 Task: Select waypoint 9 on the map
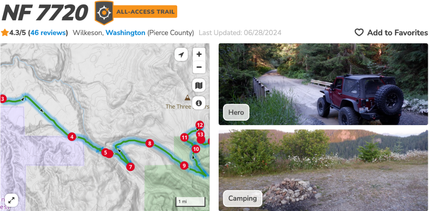click(184, 165)
